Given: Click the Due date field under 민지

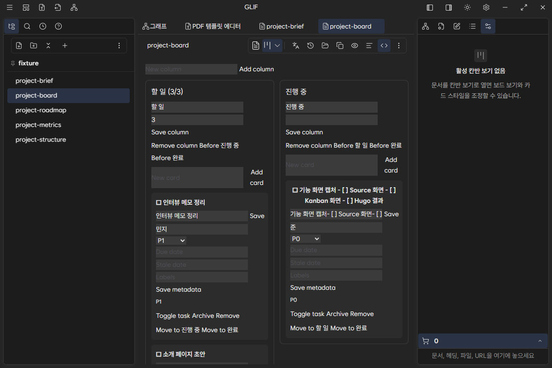Looking at the screenshot, I should [x=202, y=252].
